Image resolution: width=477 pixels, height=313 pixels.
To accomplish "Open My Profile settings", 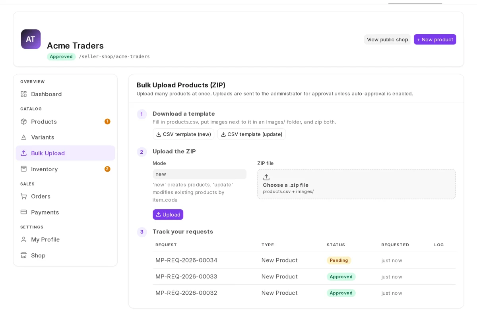I will click(x=65, y=240).
